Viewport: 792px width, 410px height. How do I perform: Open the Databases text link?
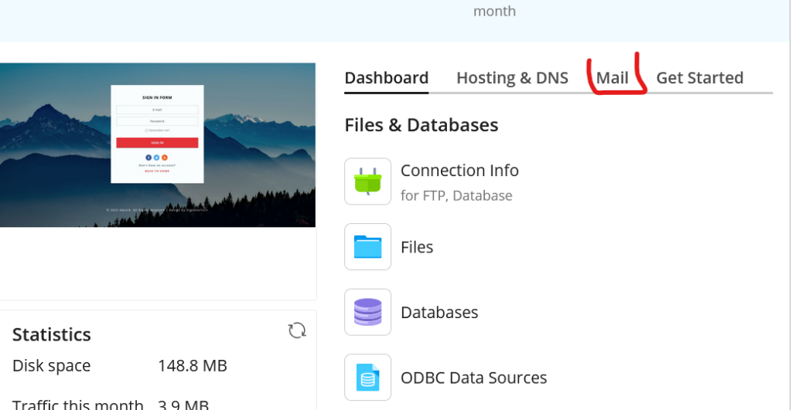click(x=439, y=313)
